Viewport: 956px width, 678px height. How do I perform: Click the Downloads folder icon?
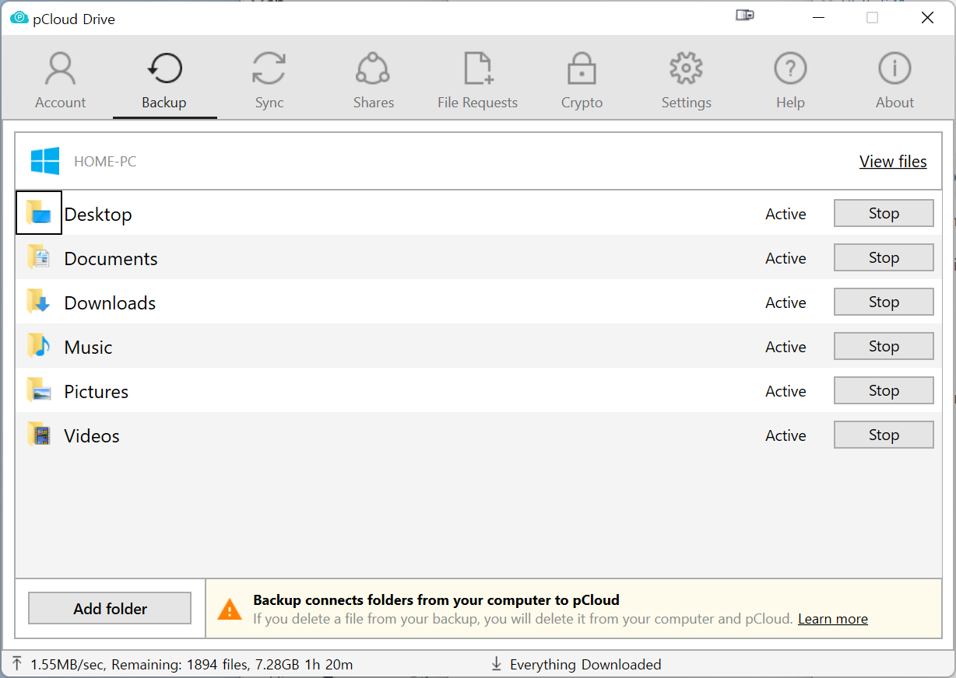coord(39,302)
